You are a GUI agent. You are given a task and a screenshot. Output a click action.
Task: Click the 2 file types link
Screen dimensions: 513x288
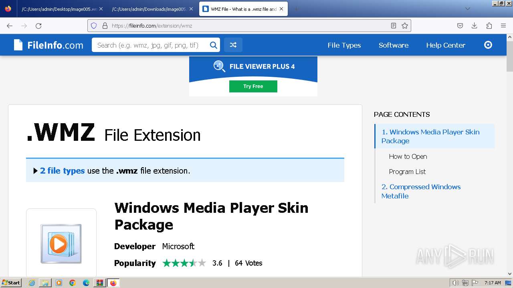(63, 171)
